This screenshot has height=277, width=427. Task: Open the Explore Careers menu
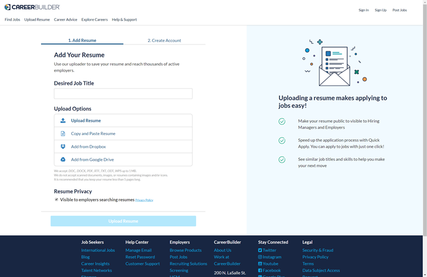tap(95, 19)
